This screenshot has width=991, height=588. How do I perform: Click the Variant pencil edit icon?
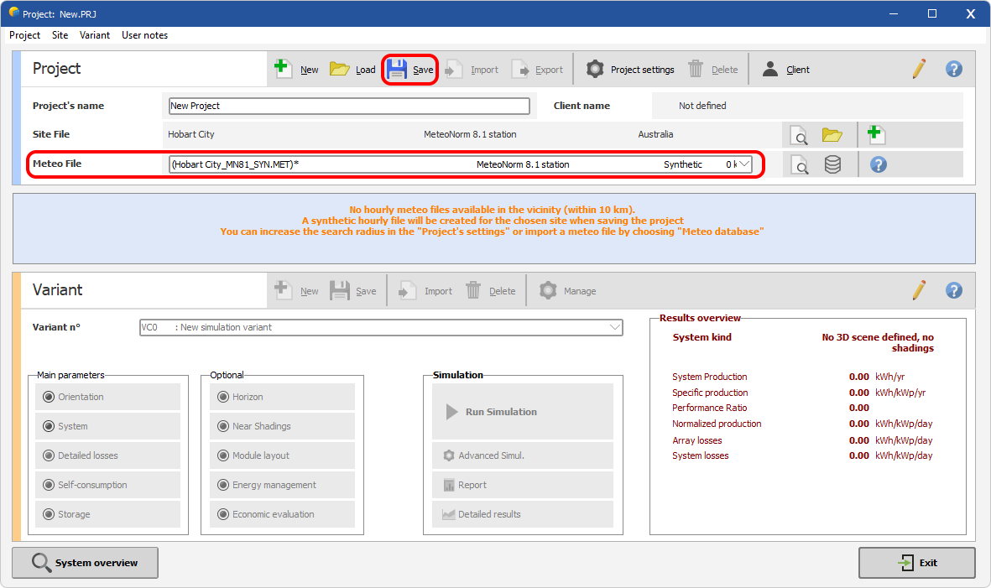pyautogui.click(x=919, y=290)
